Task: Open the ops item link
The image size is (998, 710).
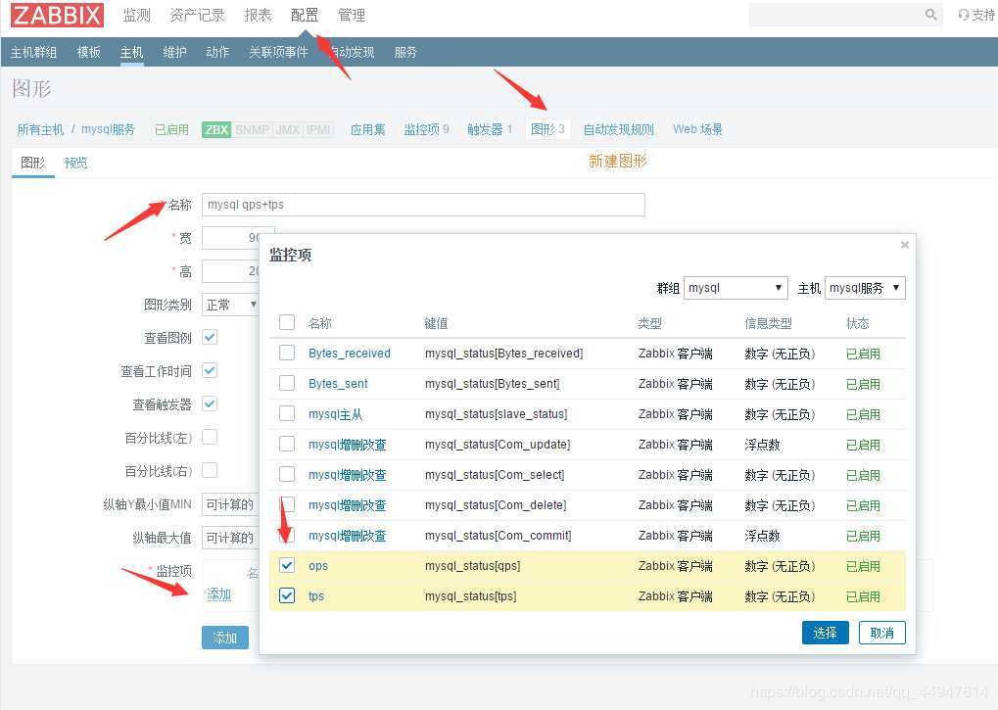Action: pos(318,566)
